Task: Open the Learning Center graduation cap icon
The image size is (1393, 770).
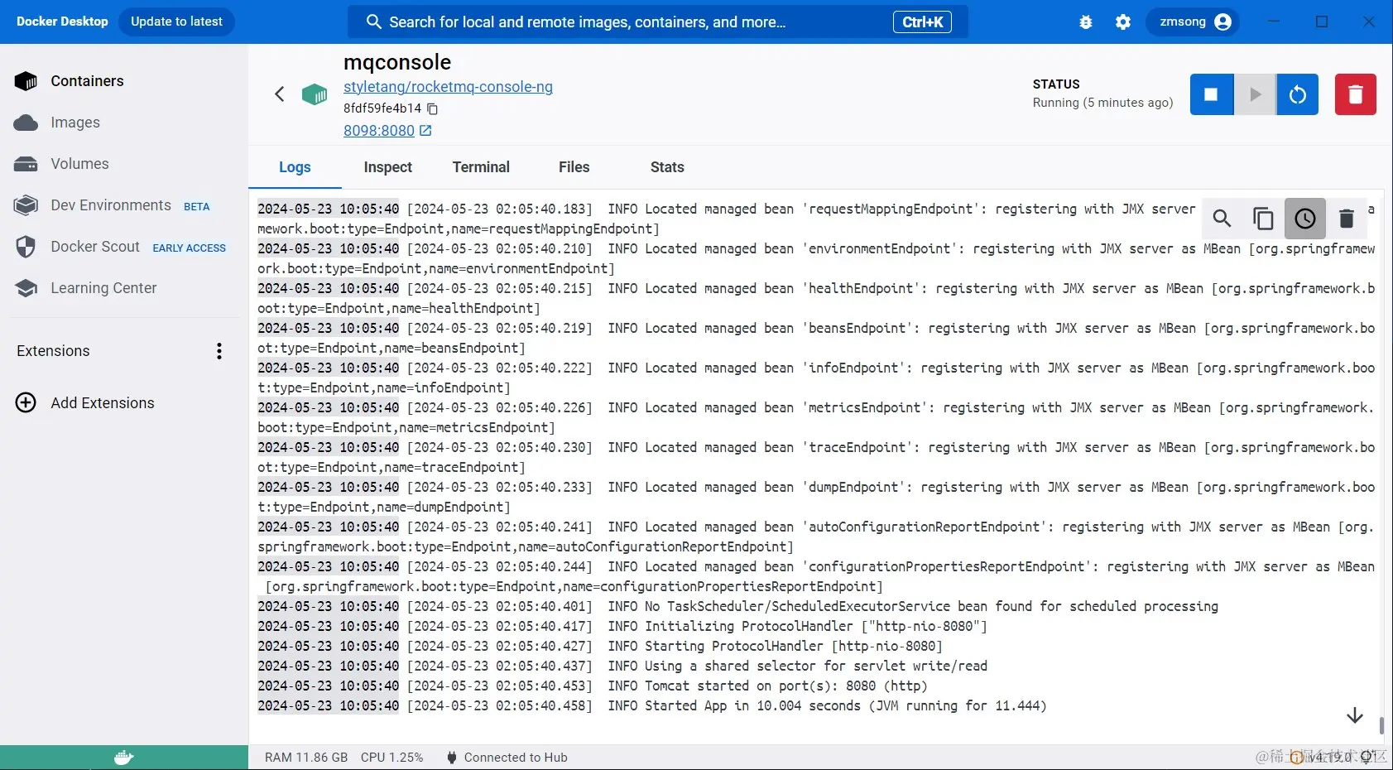Action: point(26,288)
